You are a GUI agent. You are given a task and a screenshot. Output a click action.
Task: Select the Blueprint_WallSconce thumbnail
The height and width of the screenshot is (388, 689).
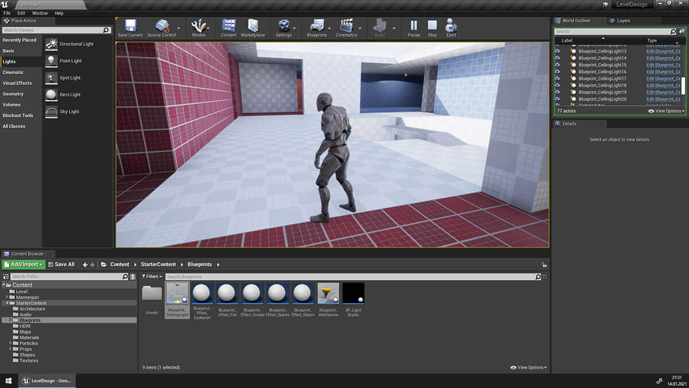point(328,294)
